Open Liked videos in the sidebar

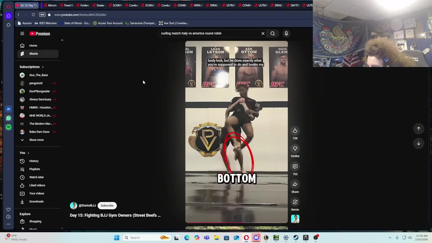click(37, 185)
